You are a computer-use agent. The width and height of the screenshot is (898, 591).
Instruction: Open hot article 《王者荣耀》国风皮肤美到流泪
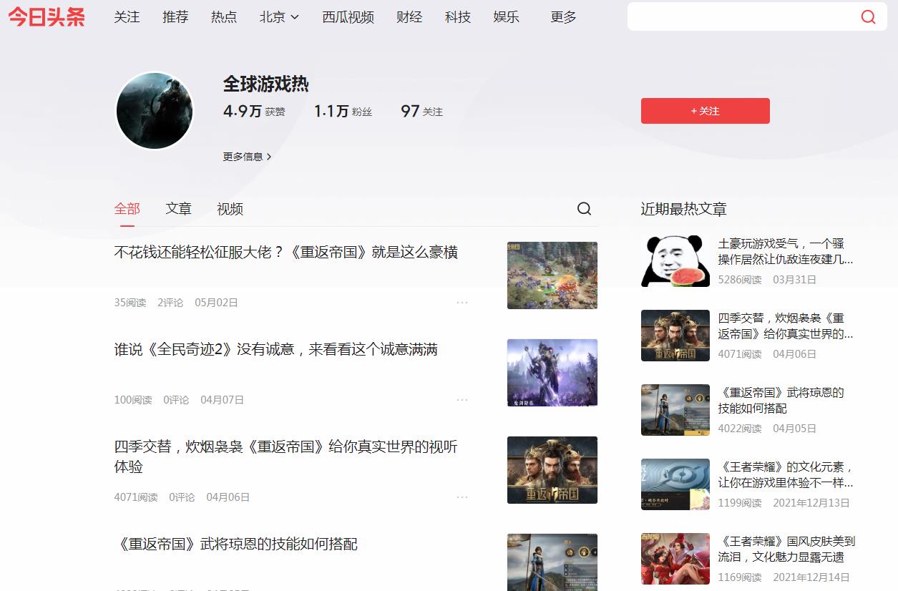pyautogui.click(x=787, y=549)
